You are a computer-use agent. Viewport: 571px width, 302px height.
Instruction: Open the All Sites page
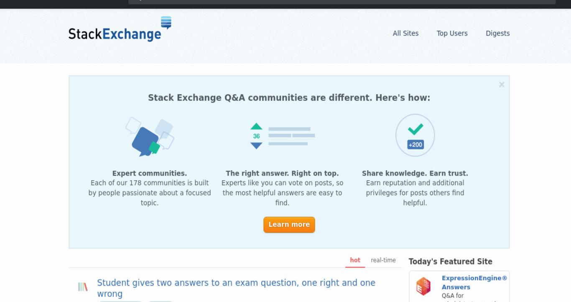(x=405, y=33)
